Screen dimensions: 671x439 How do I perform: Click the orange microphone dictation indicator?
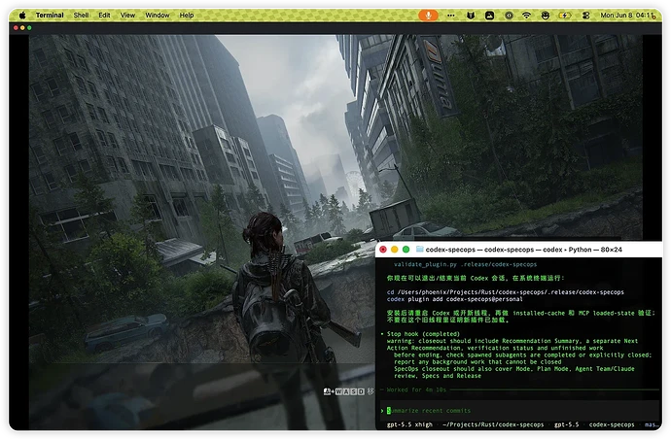(428, 15)
